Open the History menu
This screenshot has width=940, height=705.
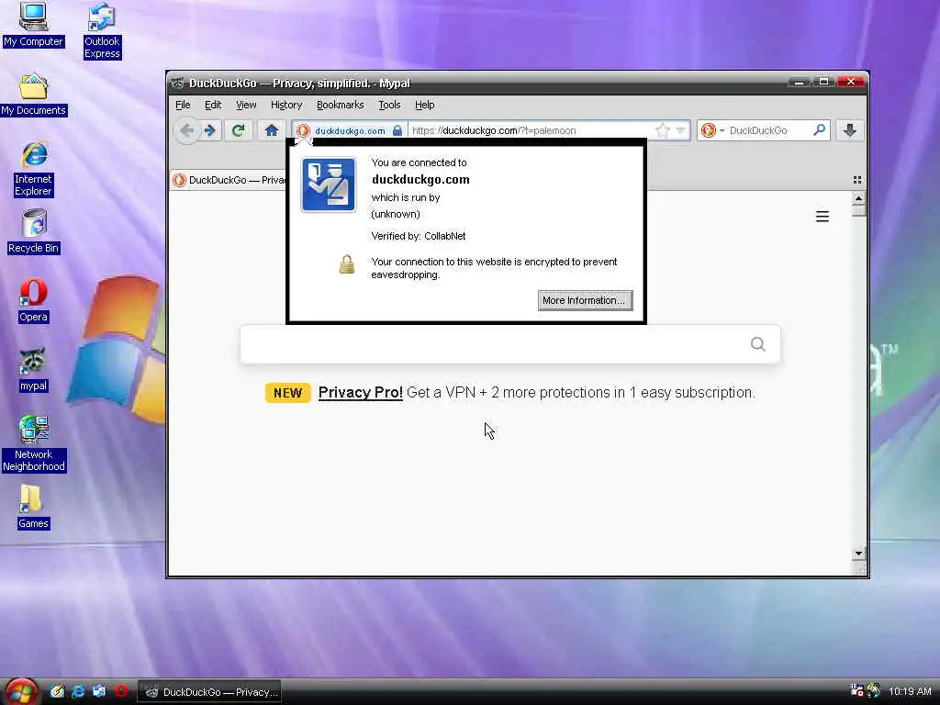pyautogui.click(x=286, y=105)
